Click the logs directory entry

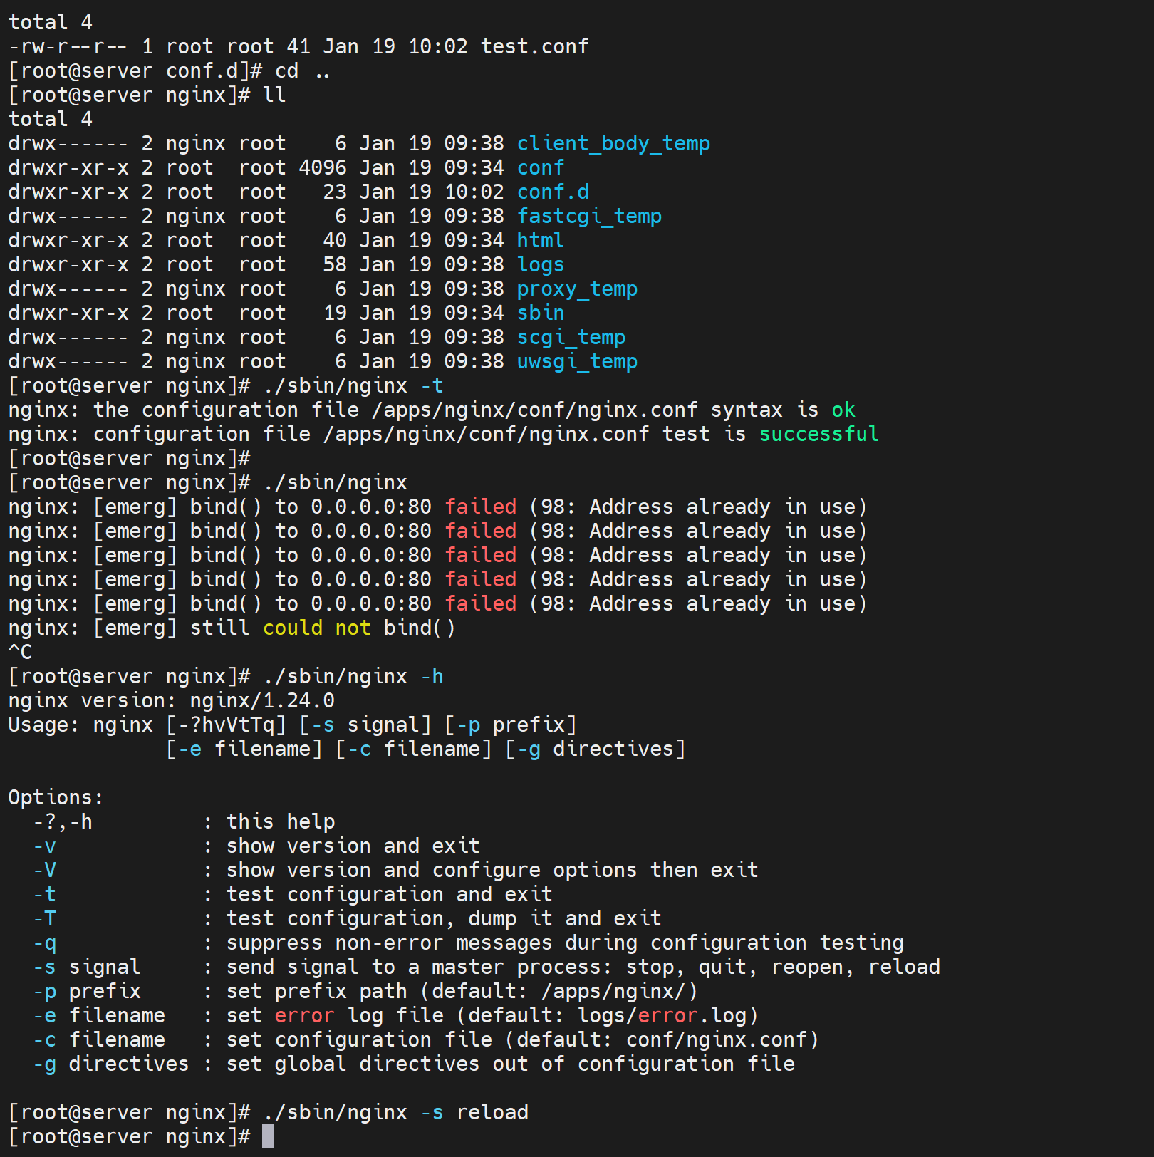(540, 265)
